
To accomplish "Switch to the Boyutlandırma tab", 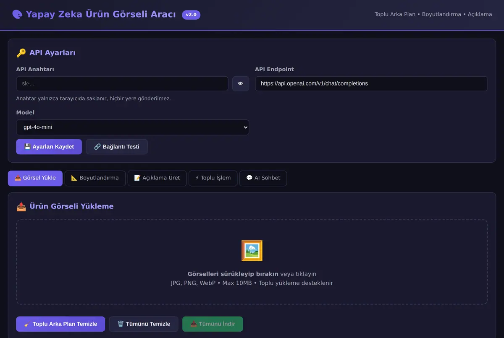I will click(95, 178).
